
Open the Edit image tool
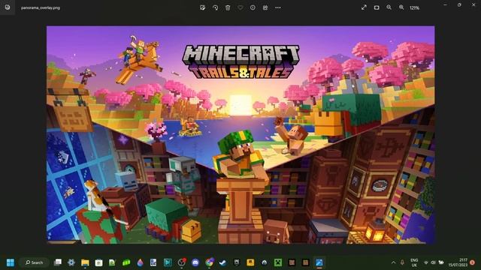(x=202, y=7)
